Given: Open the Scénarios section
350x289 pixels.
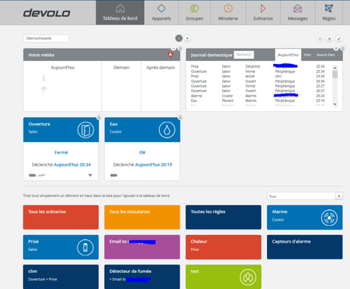Looking at the screenshot, I should (x=263, y=12).
